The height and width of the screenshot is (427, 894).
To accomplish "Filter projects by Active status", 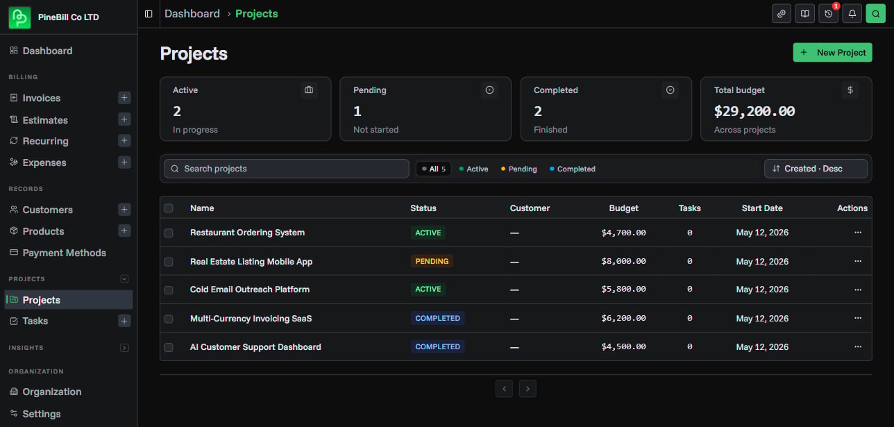I will point(474,169).
